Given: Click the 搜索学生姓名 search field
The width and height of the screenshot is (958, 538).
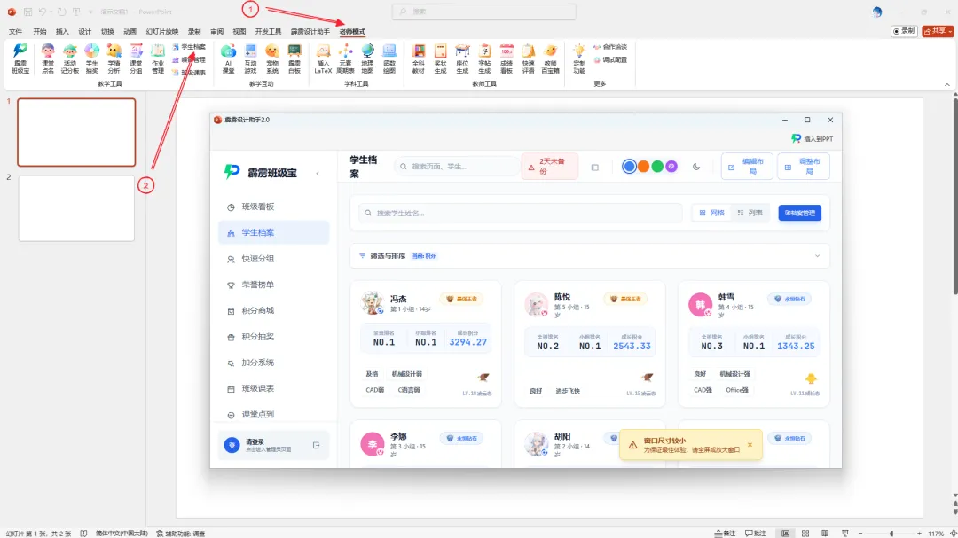Looking at the screenshot, I should (x=521, y=213).
